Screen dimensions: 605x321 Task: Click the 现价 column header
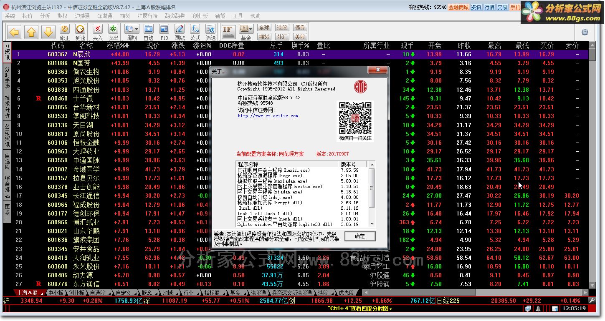pos(153,45)
